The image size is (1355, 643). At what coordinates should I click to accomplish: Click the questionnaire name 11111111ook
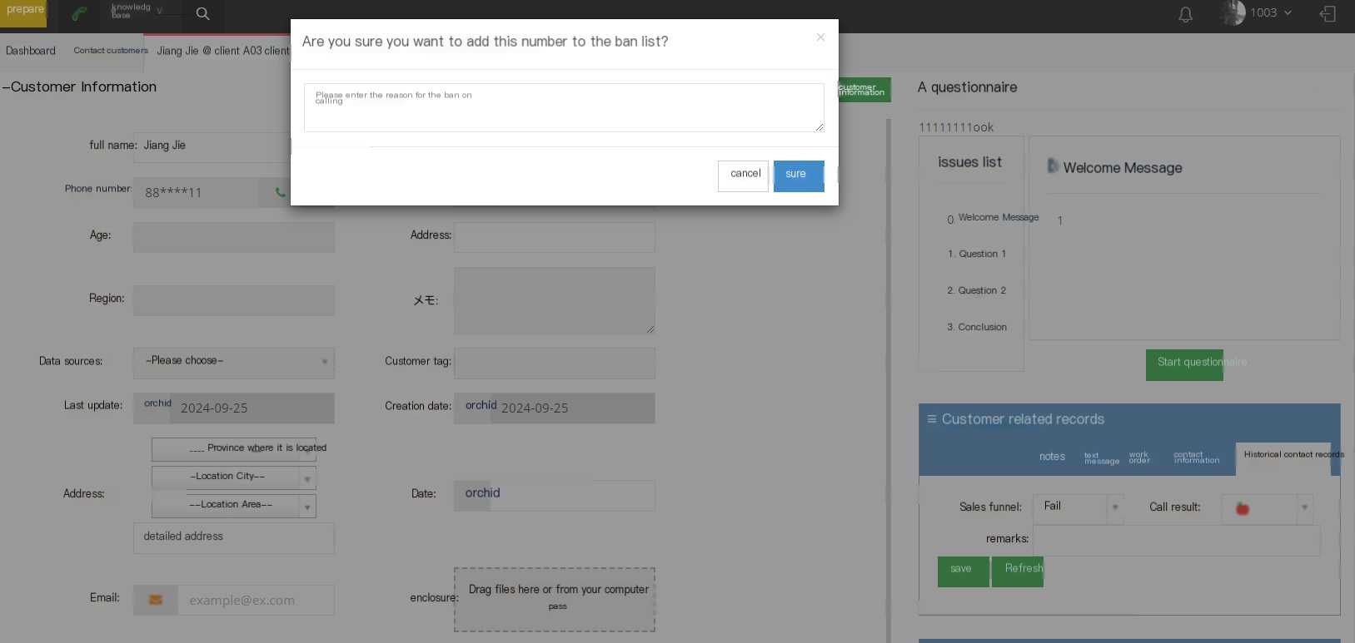click(956, 127)
